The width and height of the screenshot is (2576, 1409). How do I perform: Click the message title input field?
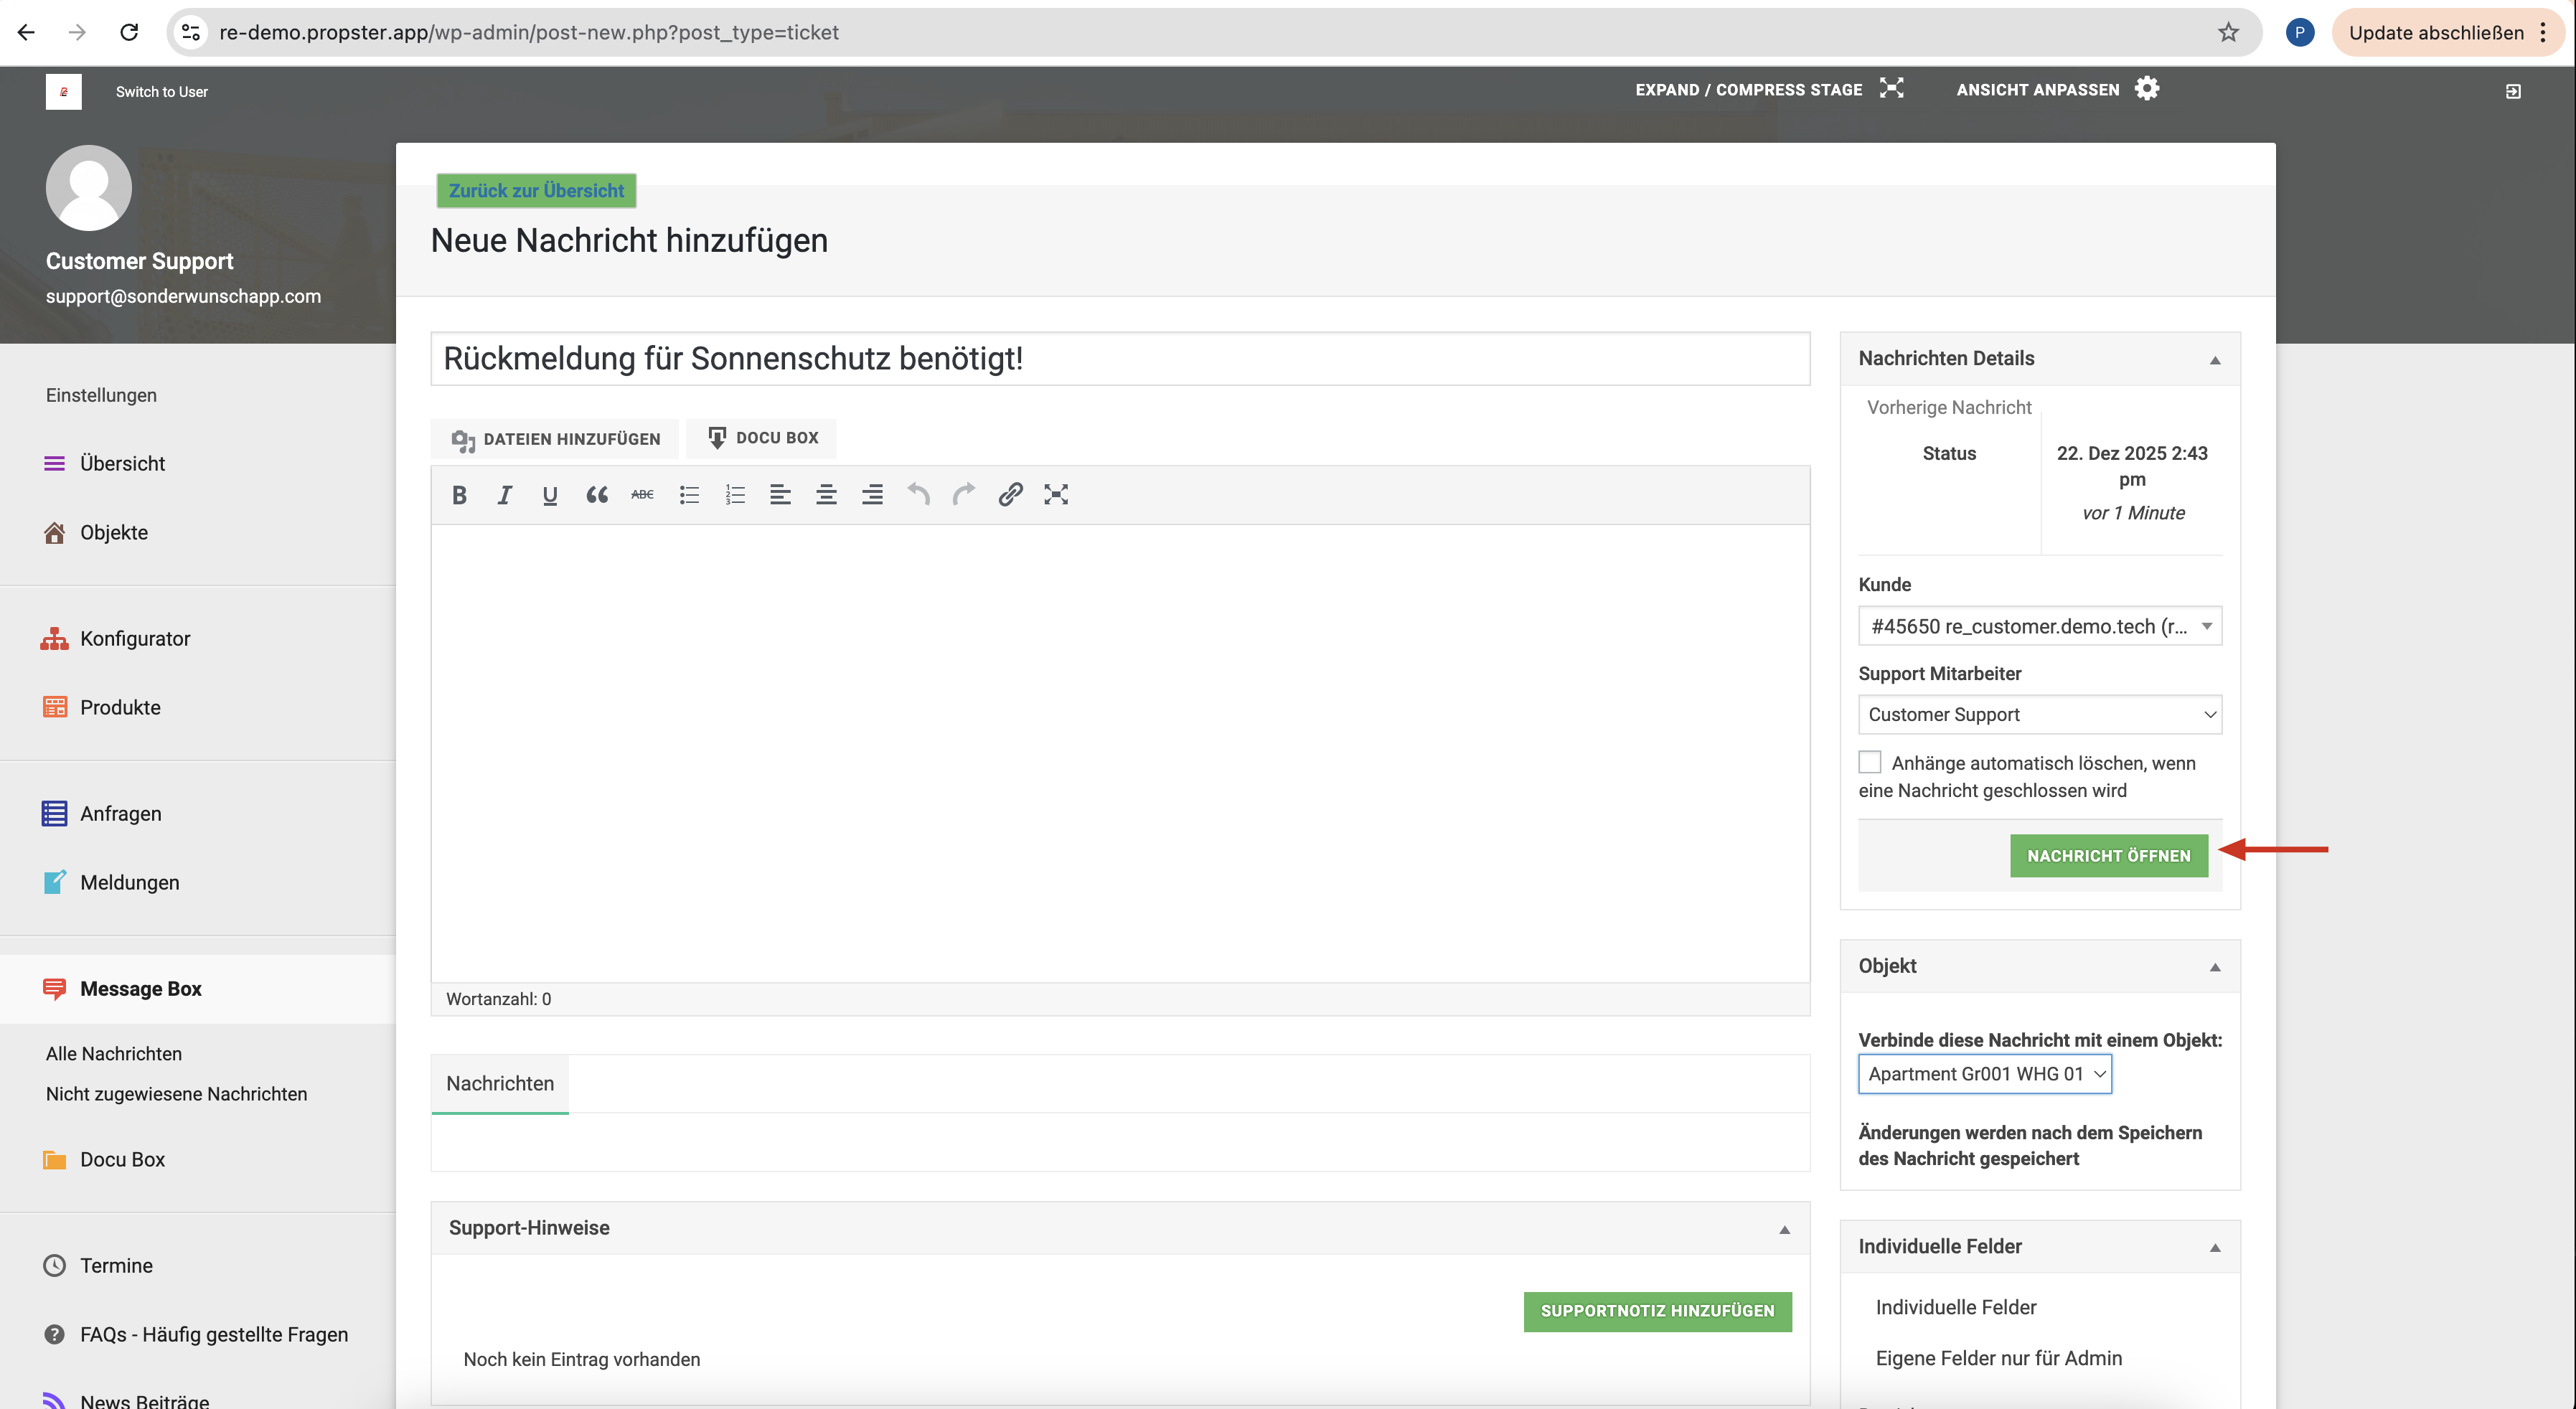[x=1119, y=359]
